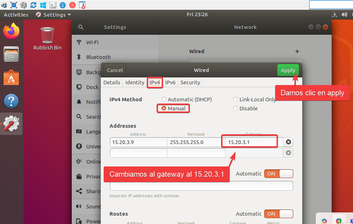Image resolution: width=353 pixels, height=224 pixels.
Task: Open Ubuntu Software from the dock
Action: coord(11,77)
